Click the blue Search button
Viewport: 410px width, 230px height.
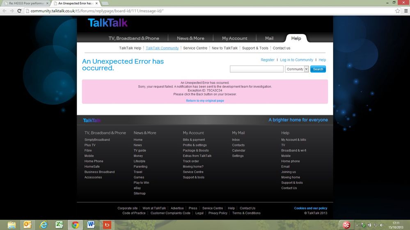318,69
